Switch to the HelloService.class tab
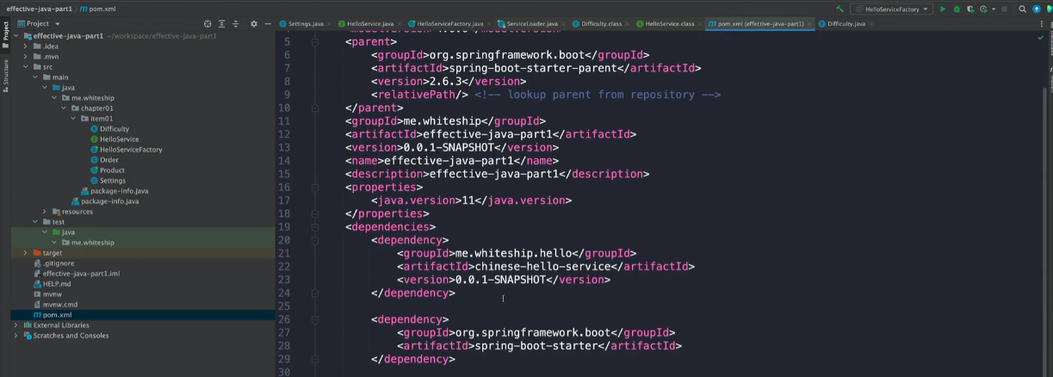This screenshot has height=377, width=1053. [669, 24]
